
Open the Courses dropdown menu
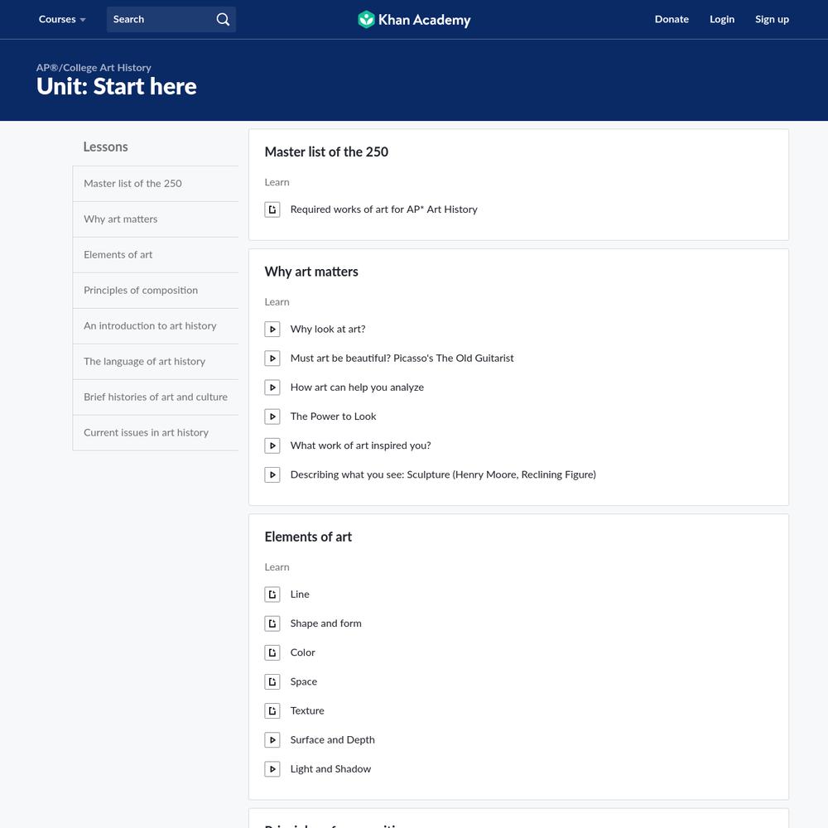tap(62, 19)
